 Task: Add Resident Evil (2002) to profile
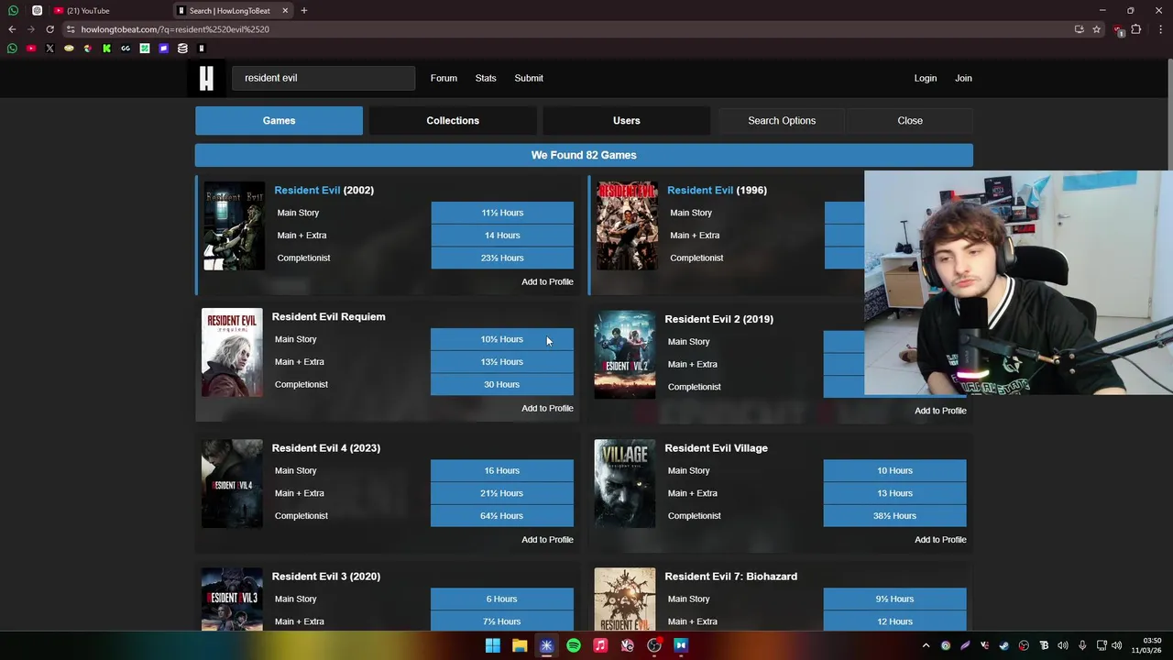coord(547,282)
